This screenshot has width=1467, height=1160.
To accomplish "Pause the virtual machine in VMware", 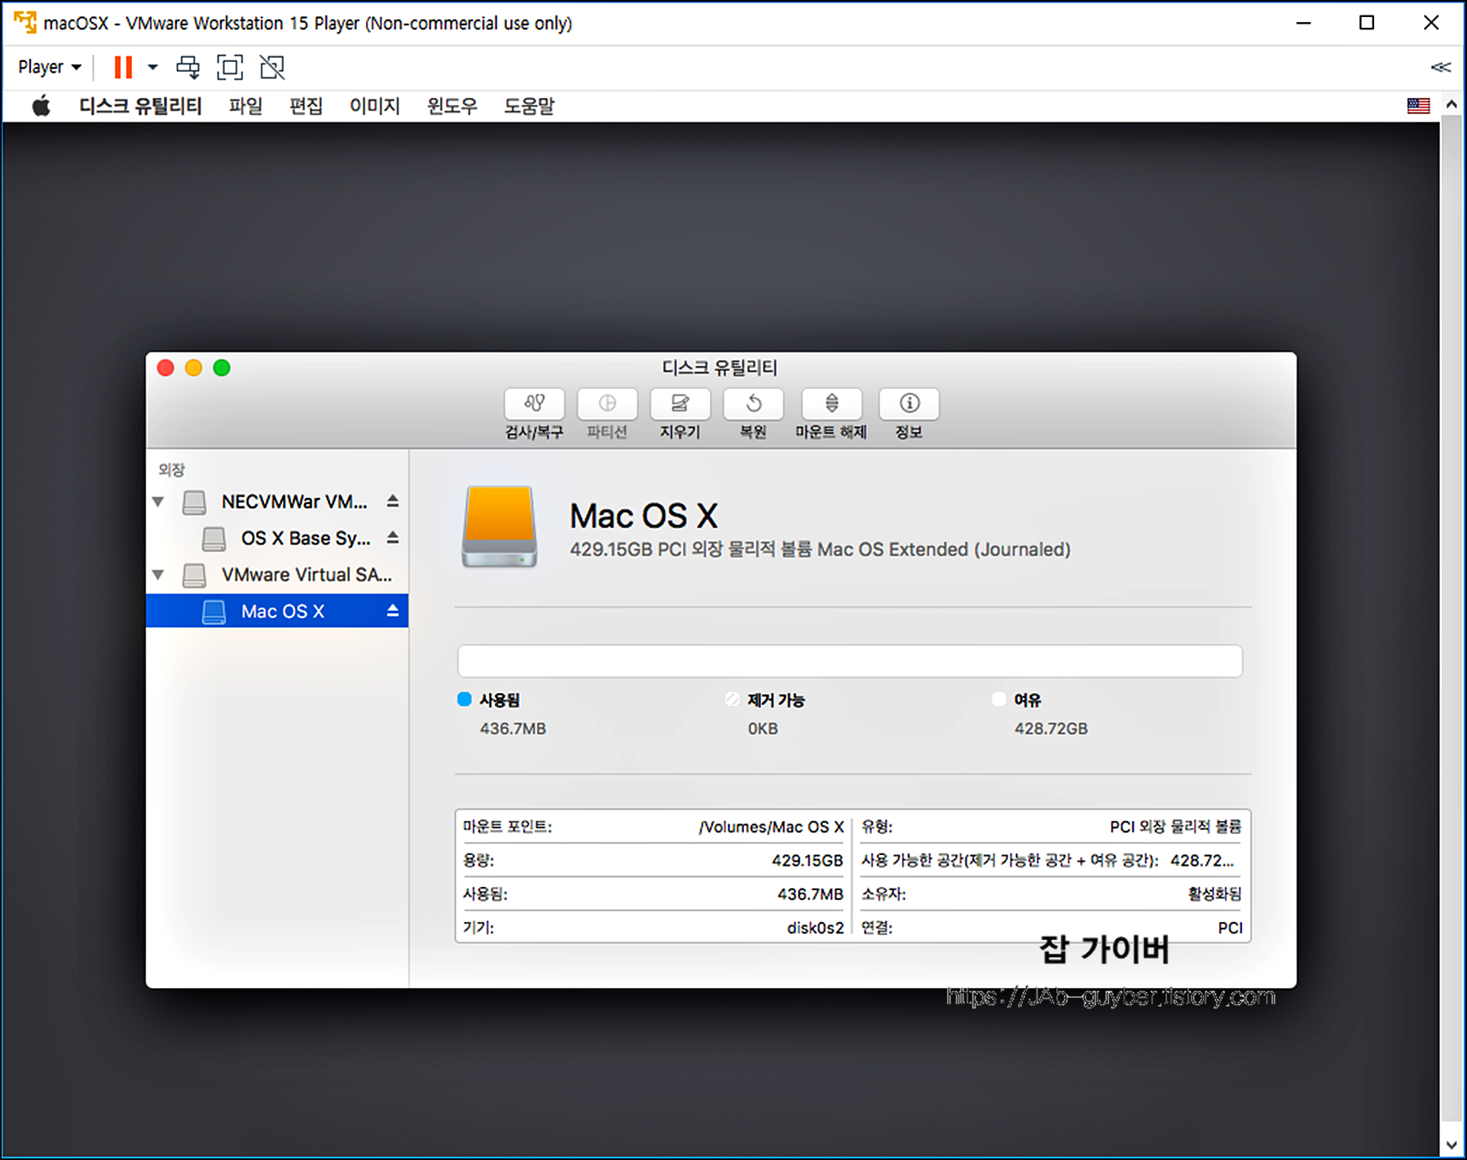I will click(x=123, y=67).
